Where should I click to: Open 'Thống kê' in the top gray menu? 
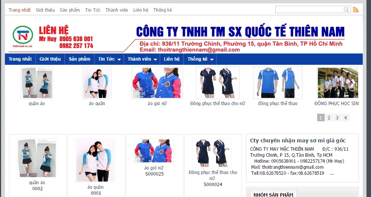tap(163, 10)
